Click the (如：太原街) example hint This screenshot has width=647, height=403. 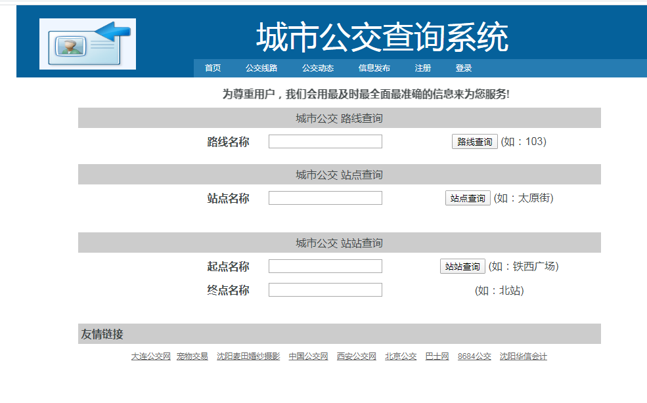(x=524, y=198)
